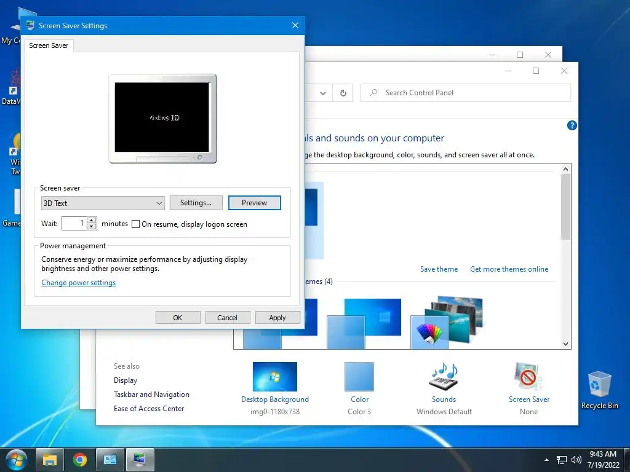Close the Screen Saver Settings dialog
The height and width of the screenshot is (472, 630).
pyautogui.click(x=295, y=25)
